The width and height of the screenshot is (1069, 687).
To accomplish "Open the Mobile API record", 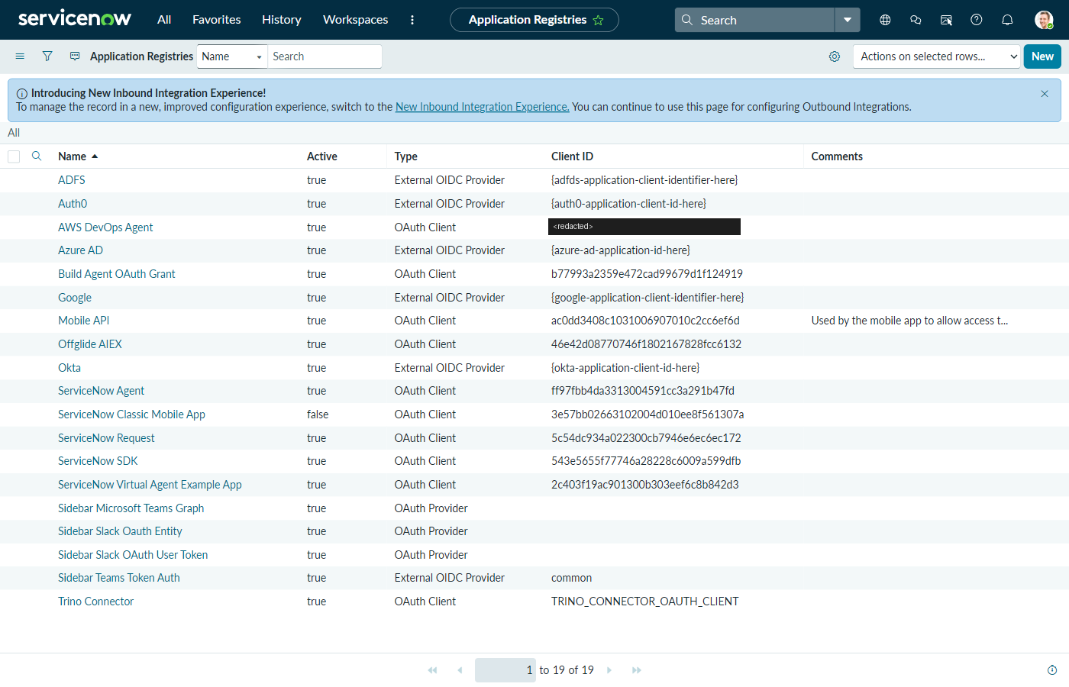I will [84, 321].
